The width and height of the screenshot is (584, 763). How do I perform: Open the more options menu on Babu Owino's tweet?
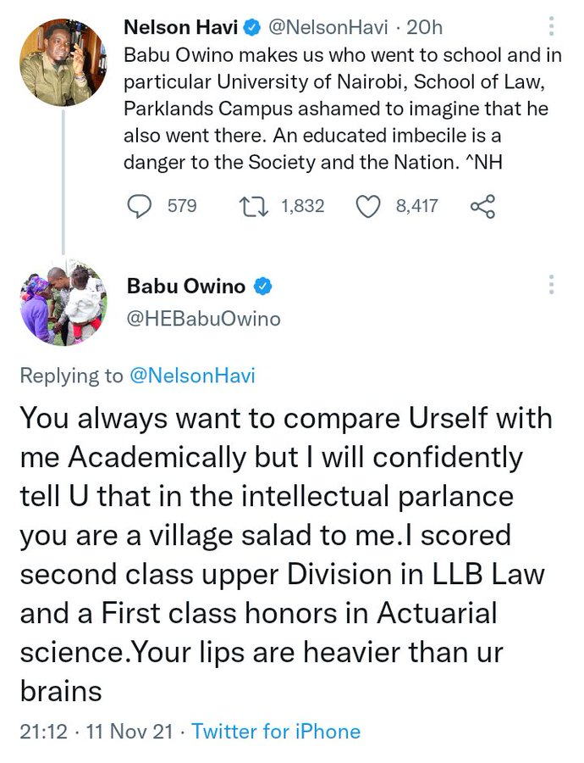(552, 285)
